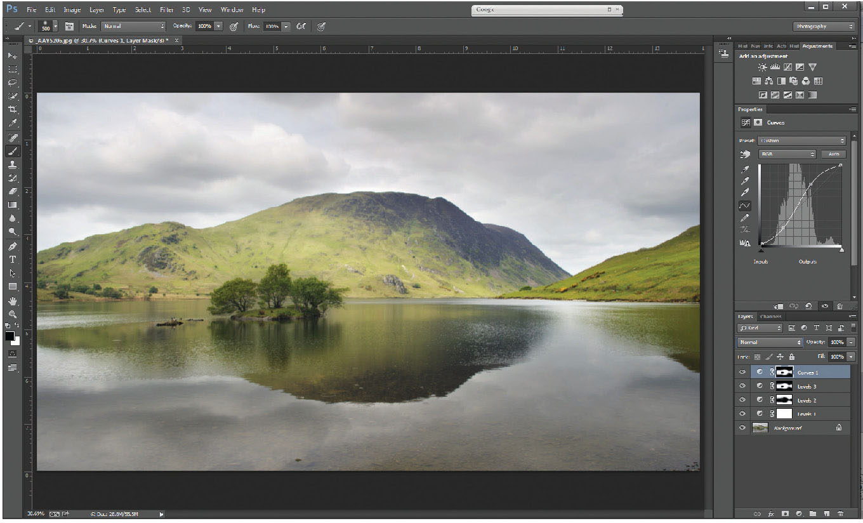
Task: Click the delete layer trash icon
Action: pos(841,513)
